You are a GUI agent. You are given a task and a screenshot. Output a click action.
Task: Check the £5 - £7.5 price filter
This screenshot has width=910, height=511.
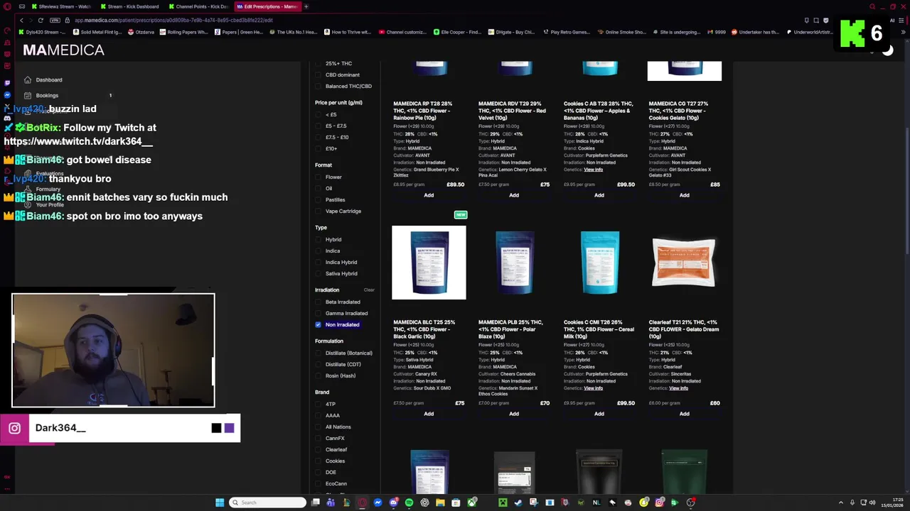318,126
